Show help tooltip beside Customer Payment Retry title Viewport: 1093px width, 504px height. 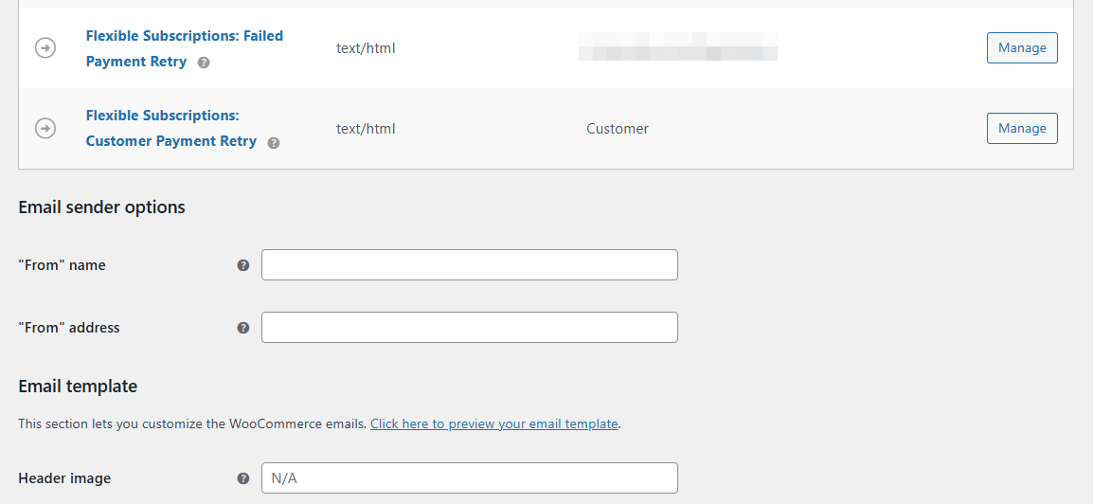point(273,143)
